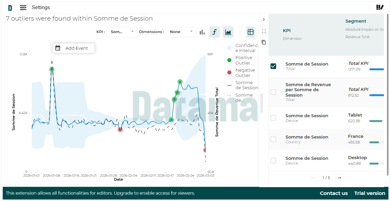Open the Dimensions dropdown

181,32
